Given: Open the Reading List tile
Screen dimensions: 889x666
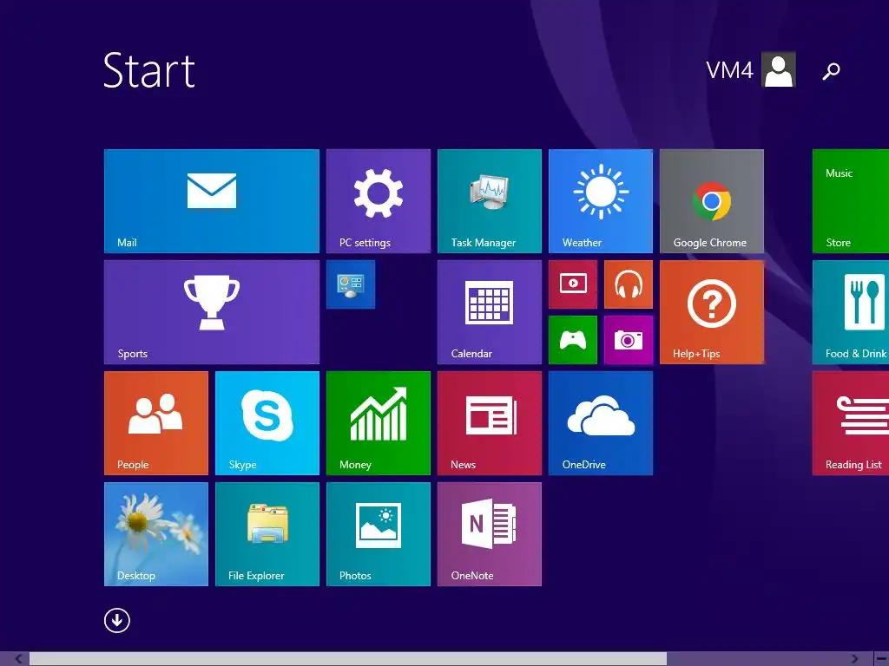Looking at the screenshot, I should point(851,423).
